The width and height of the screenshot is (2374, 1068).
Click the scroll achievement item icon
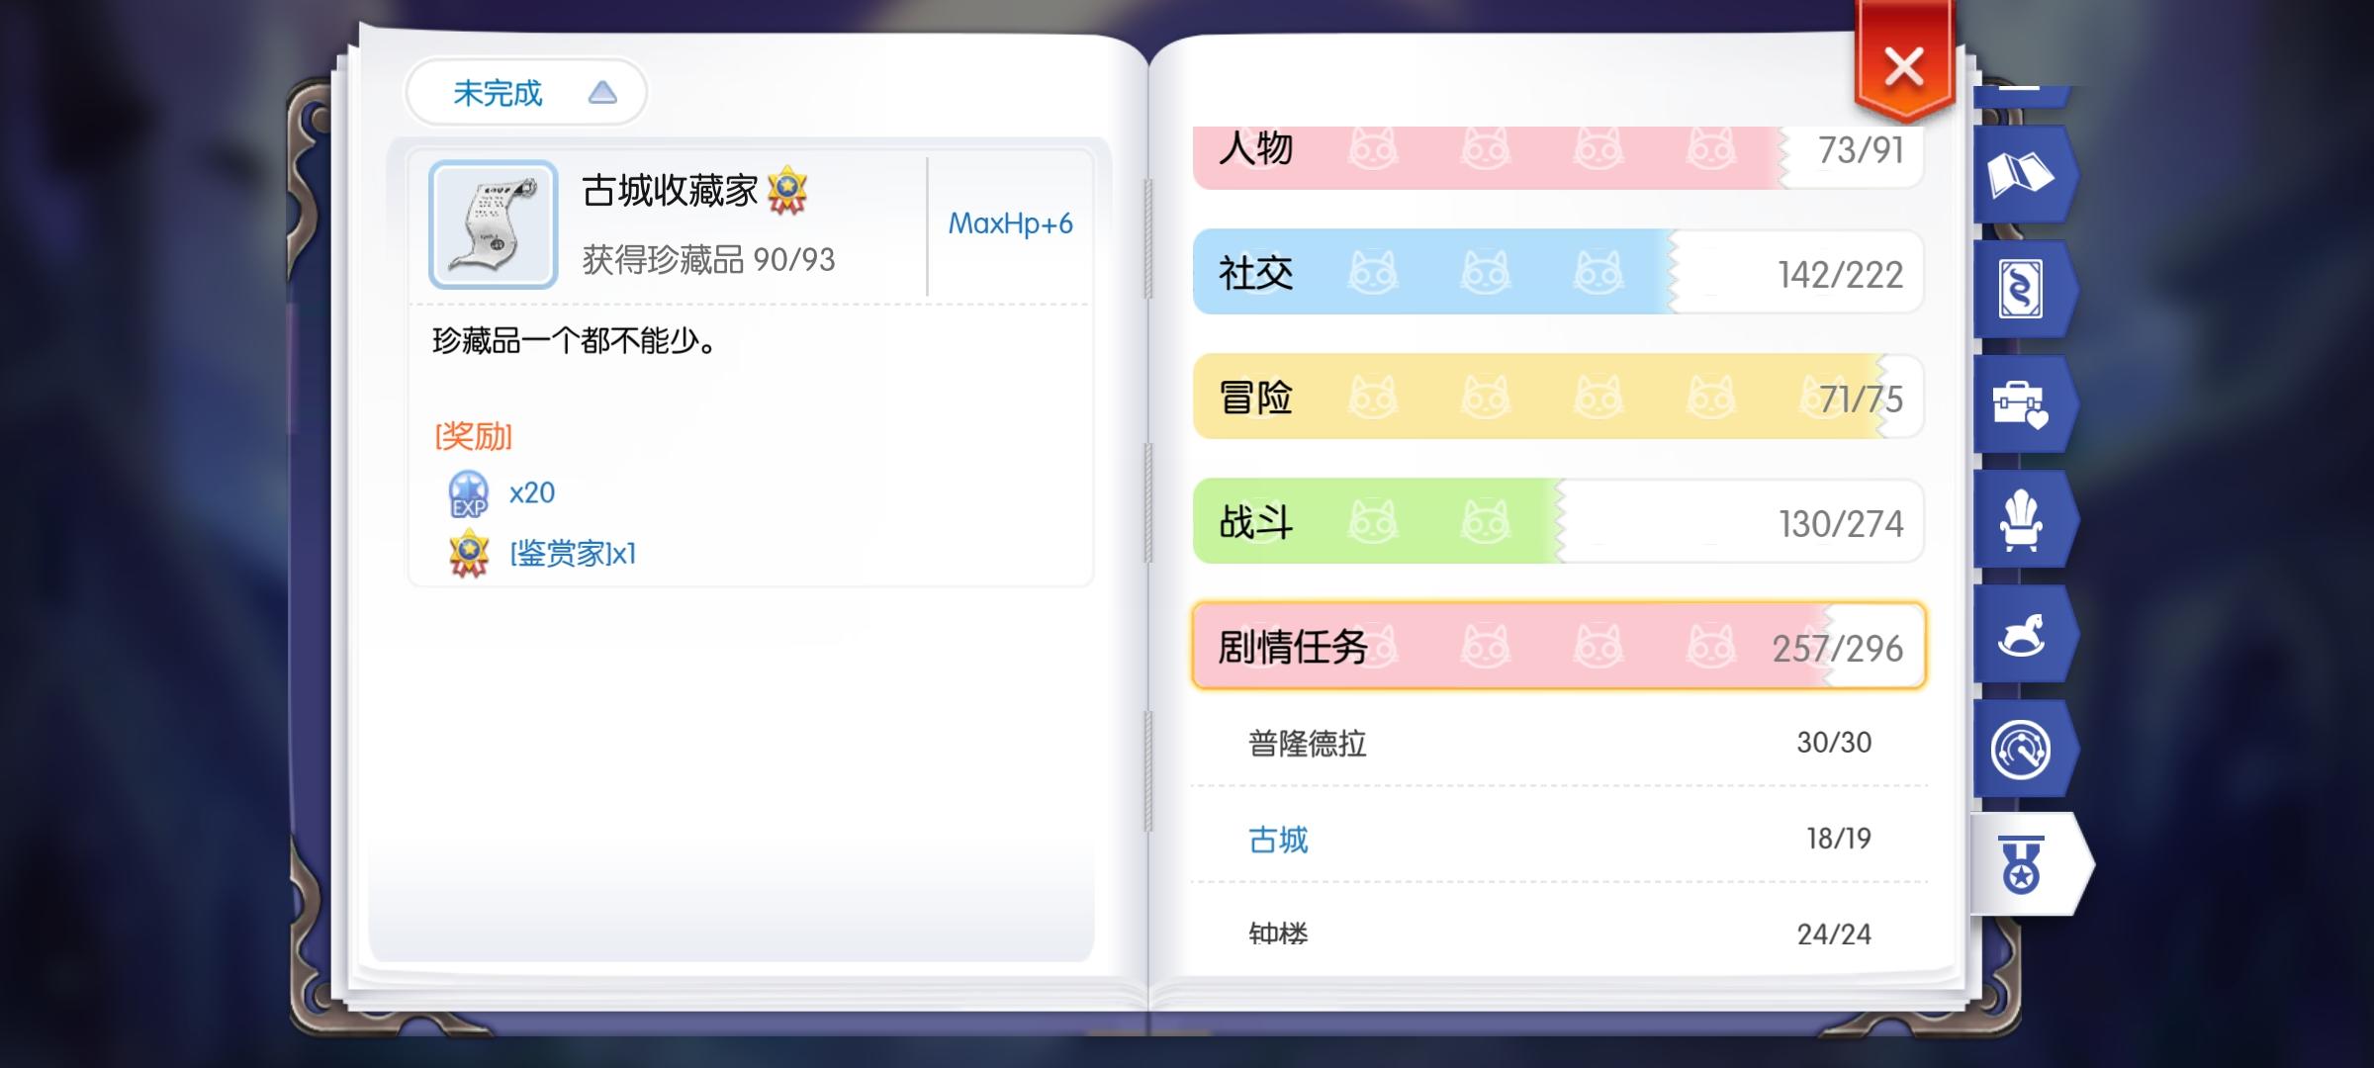click(x=493, y=224)
